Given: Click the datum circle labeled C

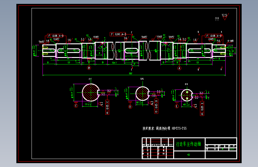Looking at the screenshot, I should [76, 105].
